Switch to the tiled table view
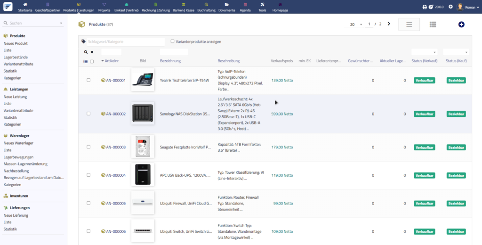The image size is (482, 245). tap(433, 24)
